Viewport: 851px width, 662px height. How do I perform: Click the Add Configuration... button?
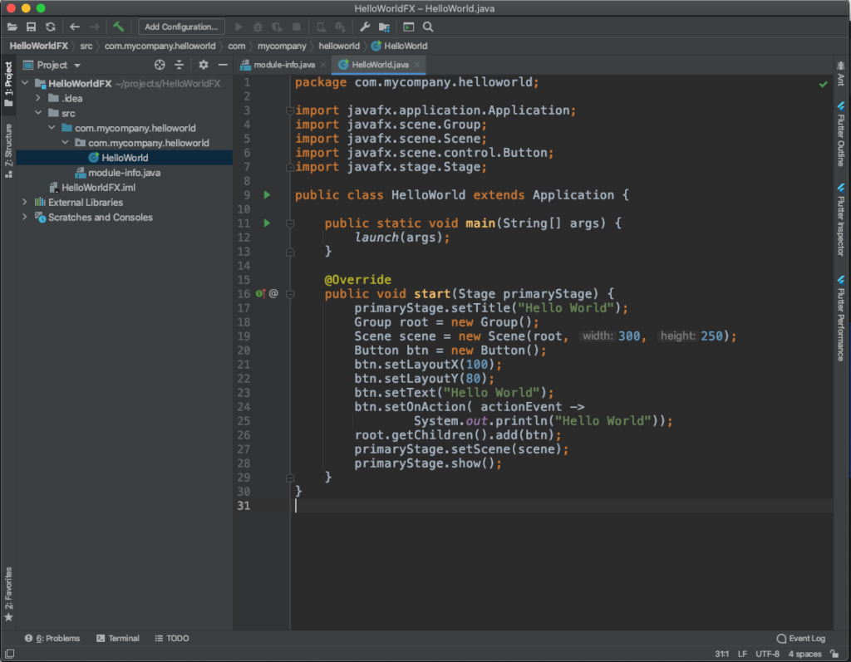point(181,27)
